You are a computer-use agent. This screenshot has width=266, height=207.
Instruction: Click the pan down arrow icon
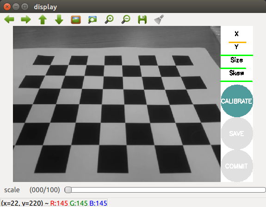coord(59,19)
